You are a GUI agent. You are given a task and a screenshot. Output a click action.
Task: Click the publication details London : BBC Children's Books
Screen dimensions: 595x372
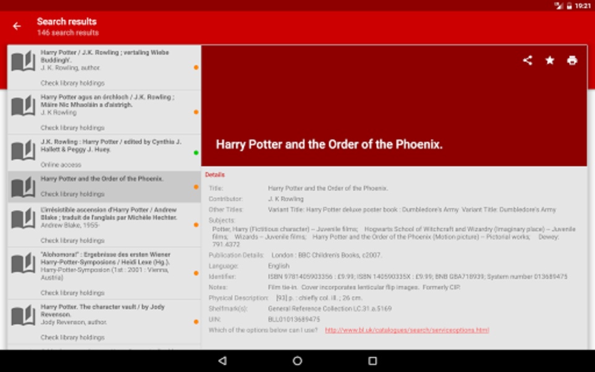click(327, 255)
